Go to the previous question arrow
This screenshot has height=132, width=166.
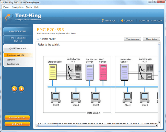tap(14, 89)
